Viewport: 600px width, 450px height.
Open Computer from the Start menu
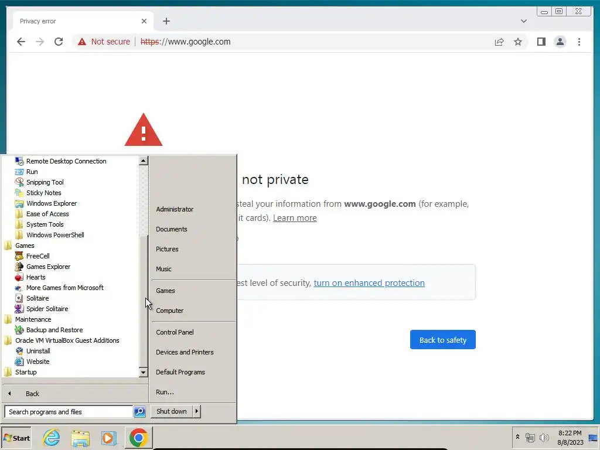click(169, 311)
